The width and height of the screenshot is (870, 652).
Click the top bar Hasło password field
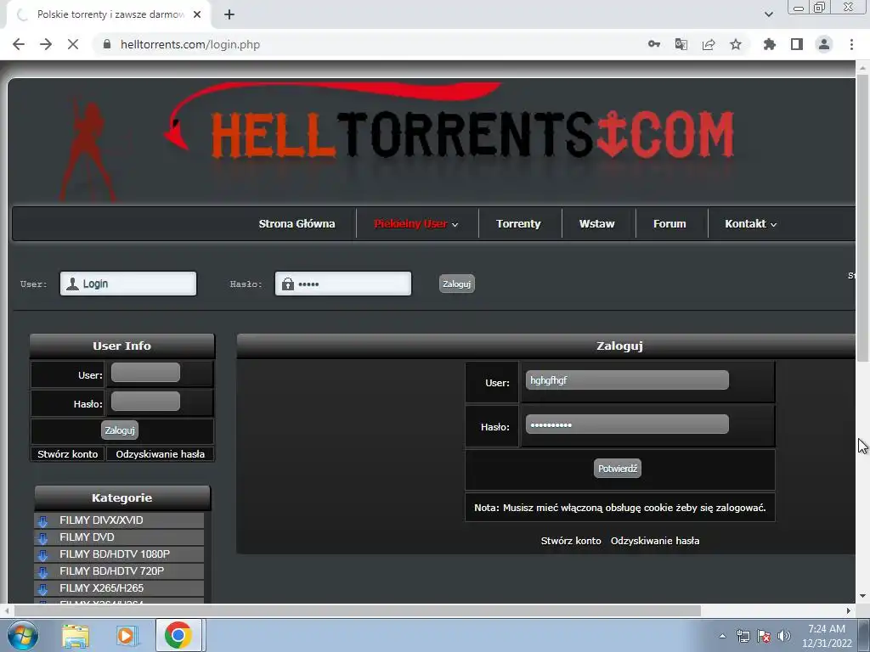(343, 284)
